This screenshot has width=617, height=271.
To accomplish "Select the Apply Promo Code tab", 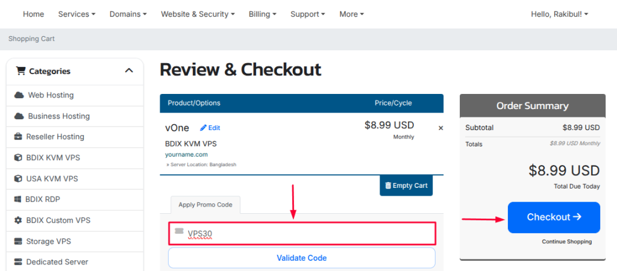I will [x=205, y=205].
